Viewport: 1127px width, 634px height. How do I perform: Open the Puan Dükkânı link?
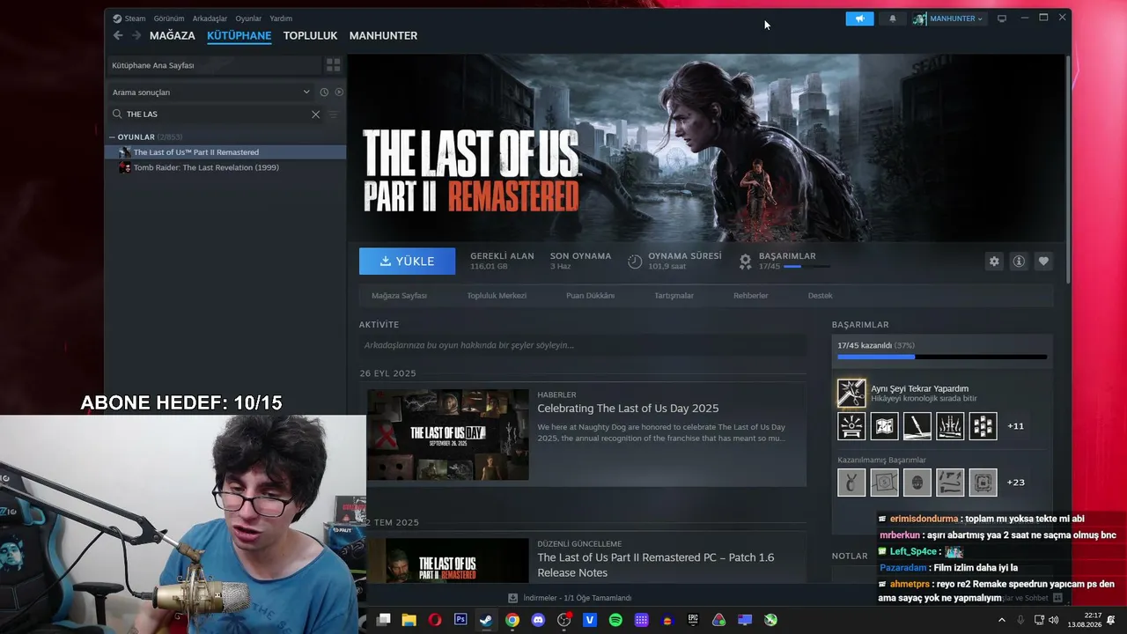point(590,296)
